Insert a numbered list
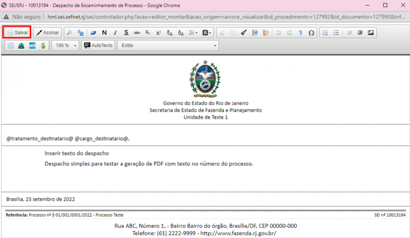This screenshot has width=410, height=238. tap(325, 32)
